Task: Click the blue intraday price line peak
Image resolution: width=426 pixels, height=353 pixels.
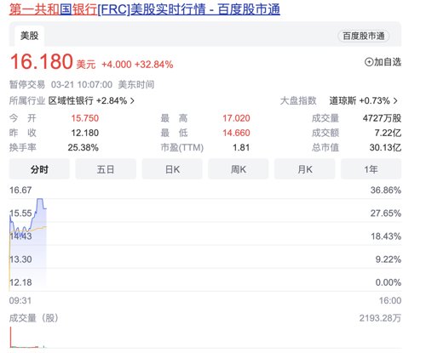Action: click(40, 199)
